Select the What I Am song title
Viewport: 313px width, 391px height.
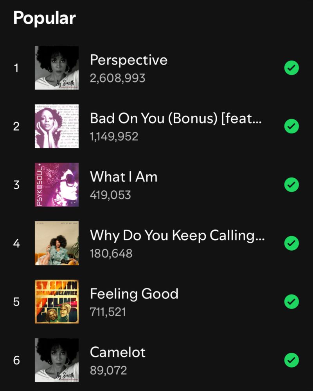coord(124,177)
